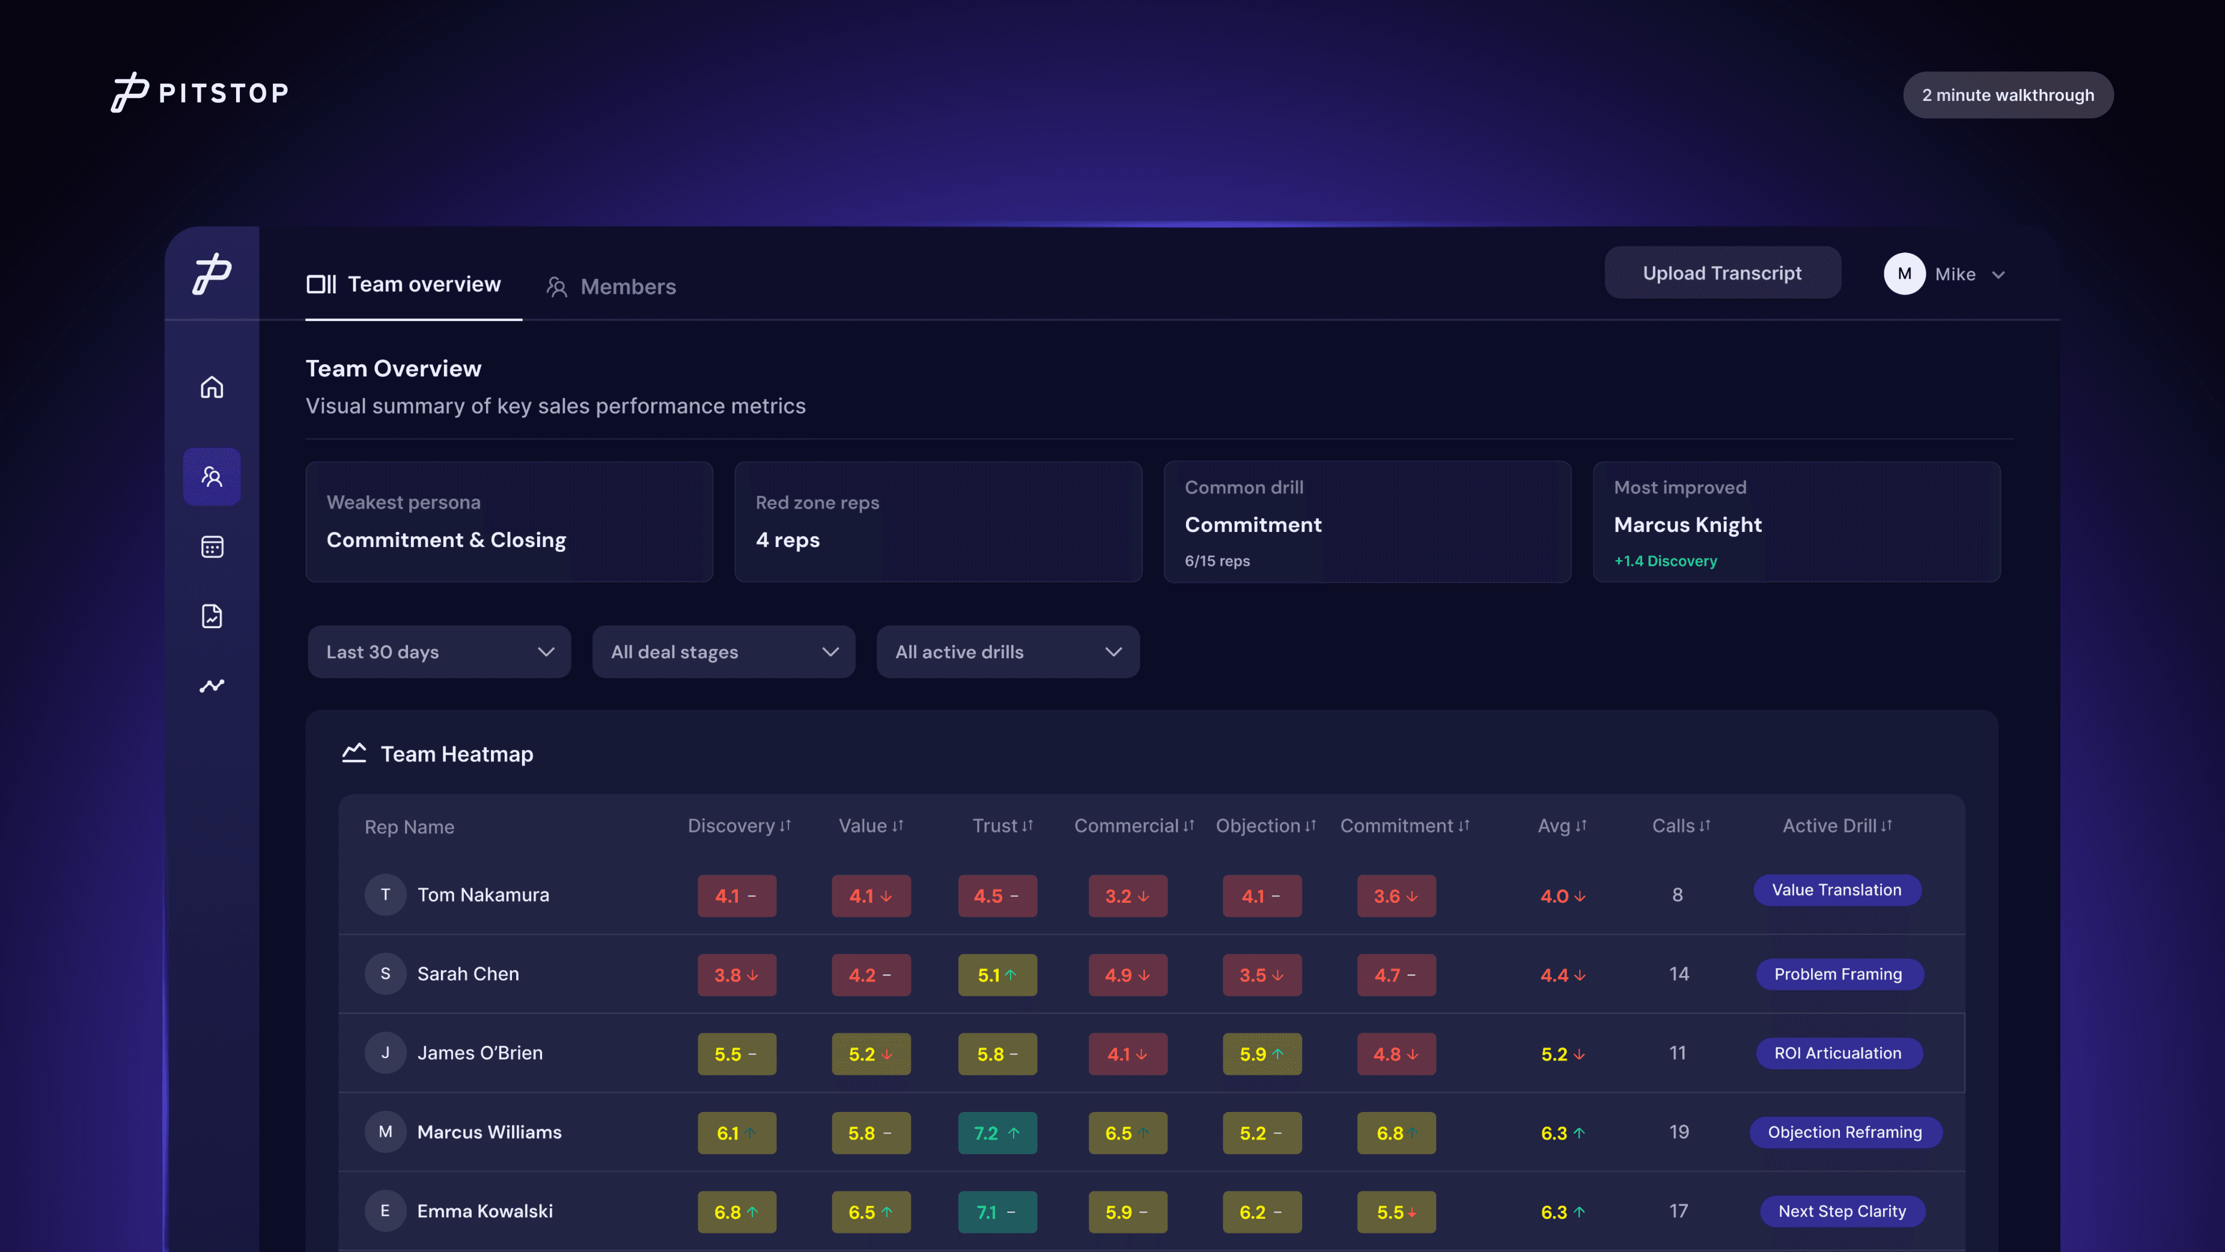The image size is (2225, 1252).
Task: Click James O'Brien's avatar
Action: point(385,1053)
